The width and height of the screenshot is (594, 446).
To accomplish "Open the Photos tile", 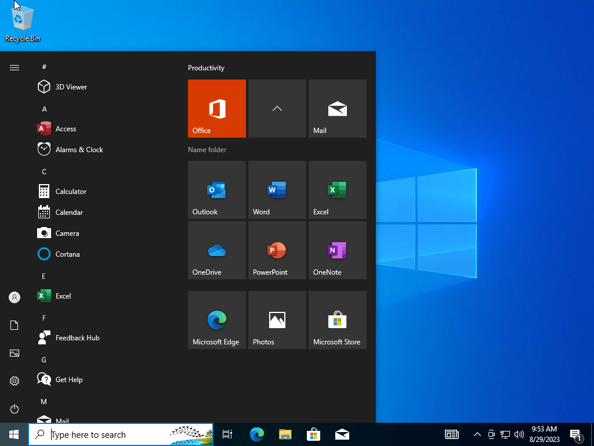I will 277,320.
